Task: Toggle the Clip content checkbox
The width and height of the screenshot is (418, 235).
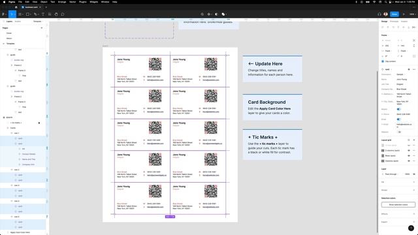Action: pyautogui.click(x=383, y=61)
